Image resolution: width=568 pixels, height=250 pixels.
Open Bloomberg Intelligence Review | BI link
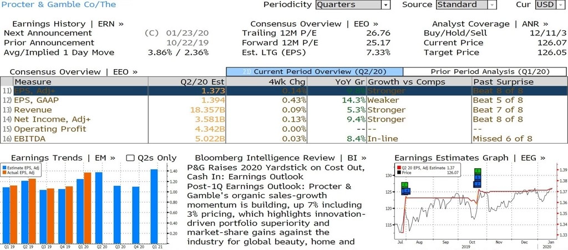pos(280,158)
